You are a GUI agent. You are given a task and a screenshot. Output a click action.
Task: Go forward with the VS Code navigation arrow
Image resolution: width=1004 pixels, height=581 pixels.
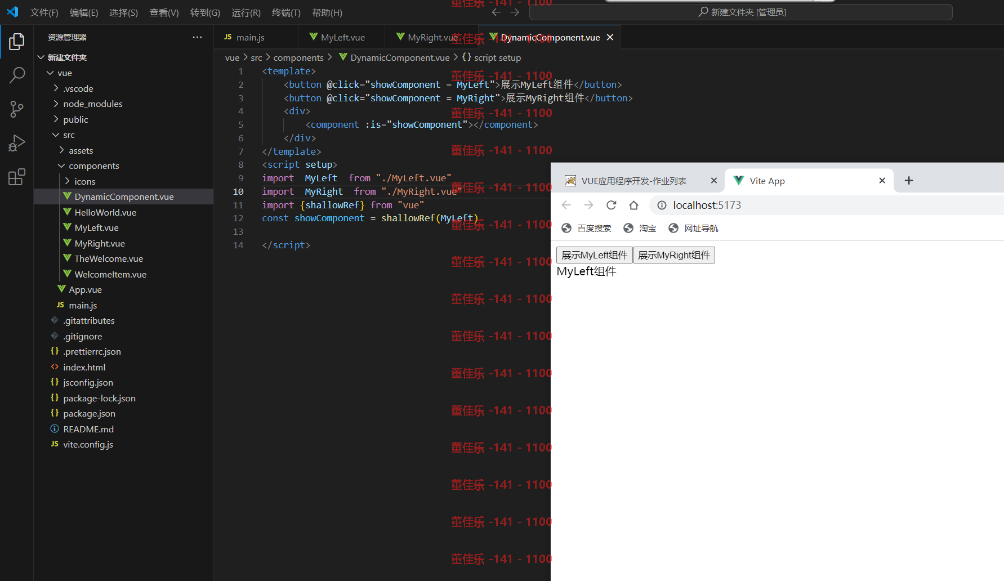tap(515, 12)
